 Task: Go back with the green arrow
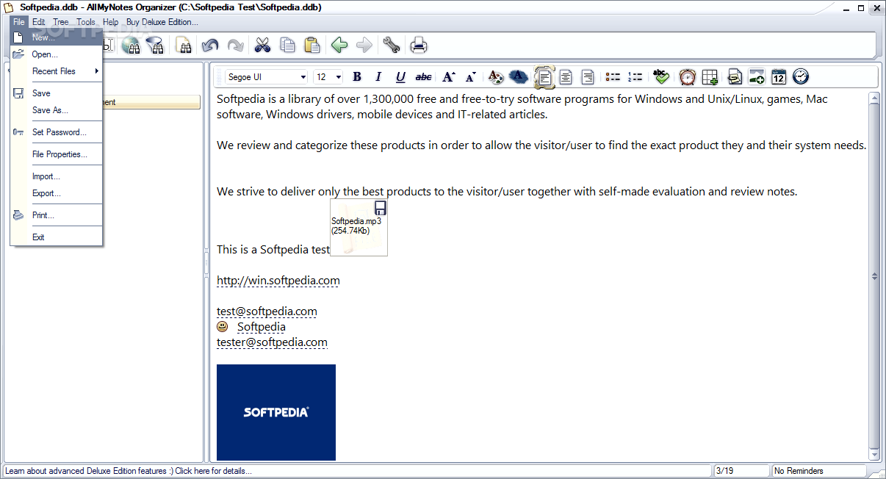tap(339, 46)
